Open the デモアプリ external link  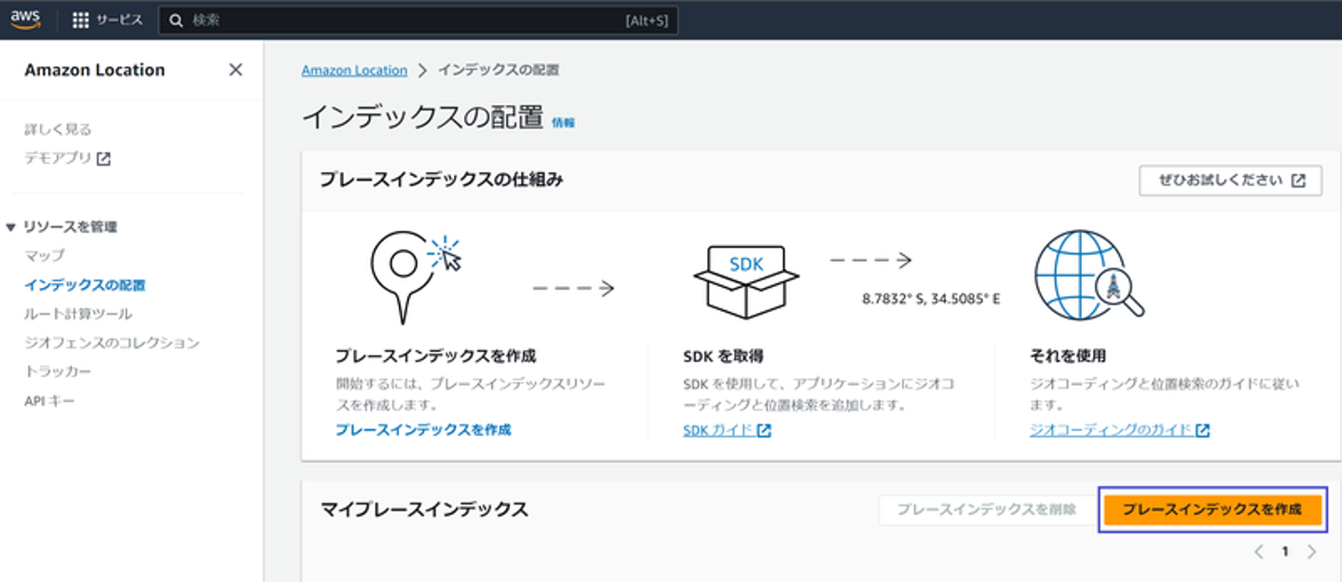pyautogui.click(x=67, y=158)
